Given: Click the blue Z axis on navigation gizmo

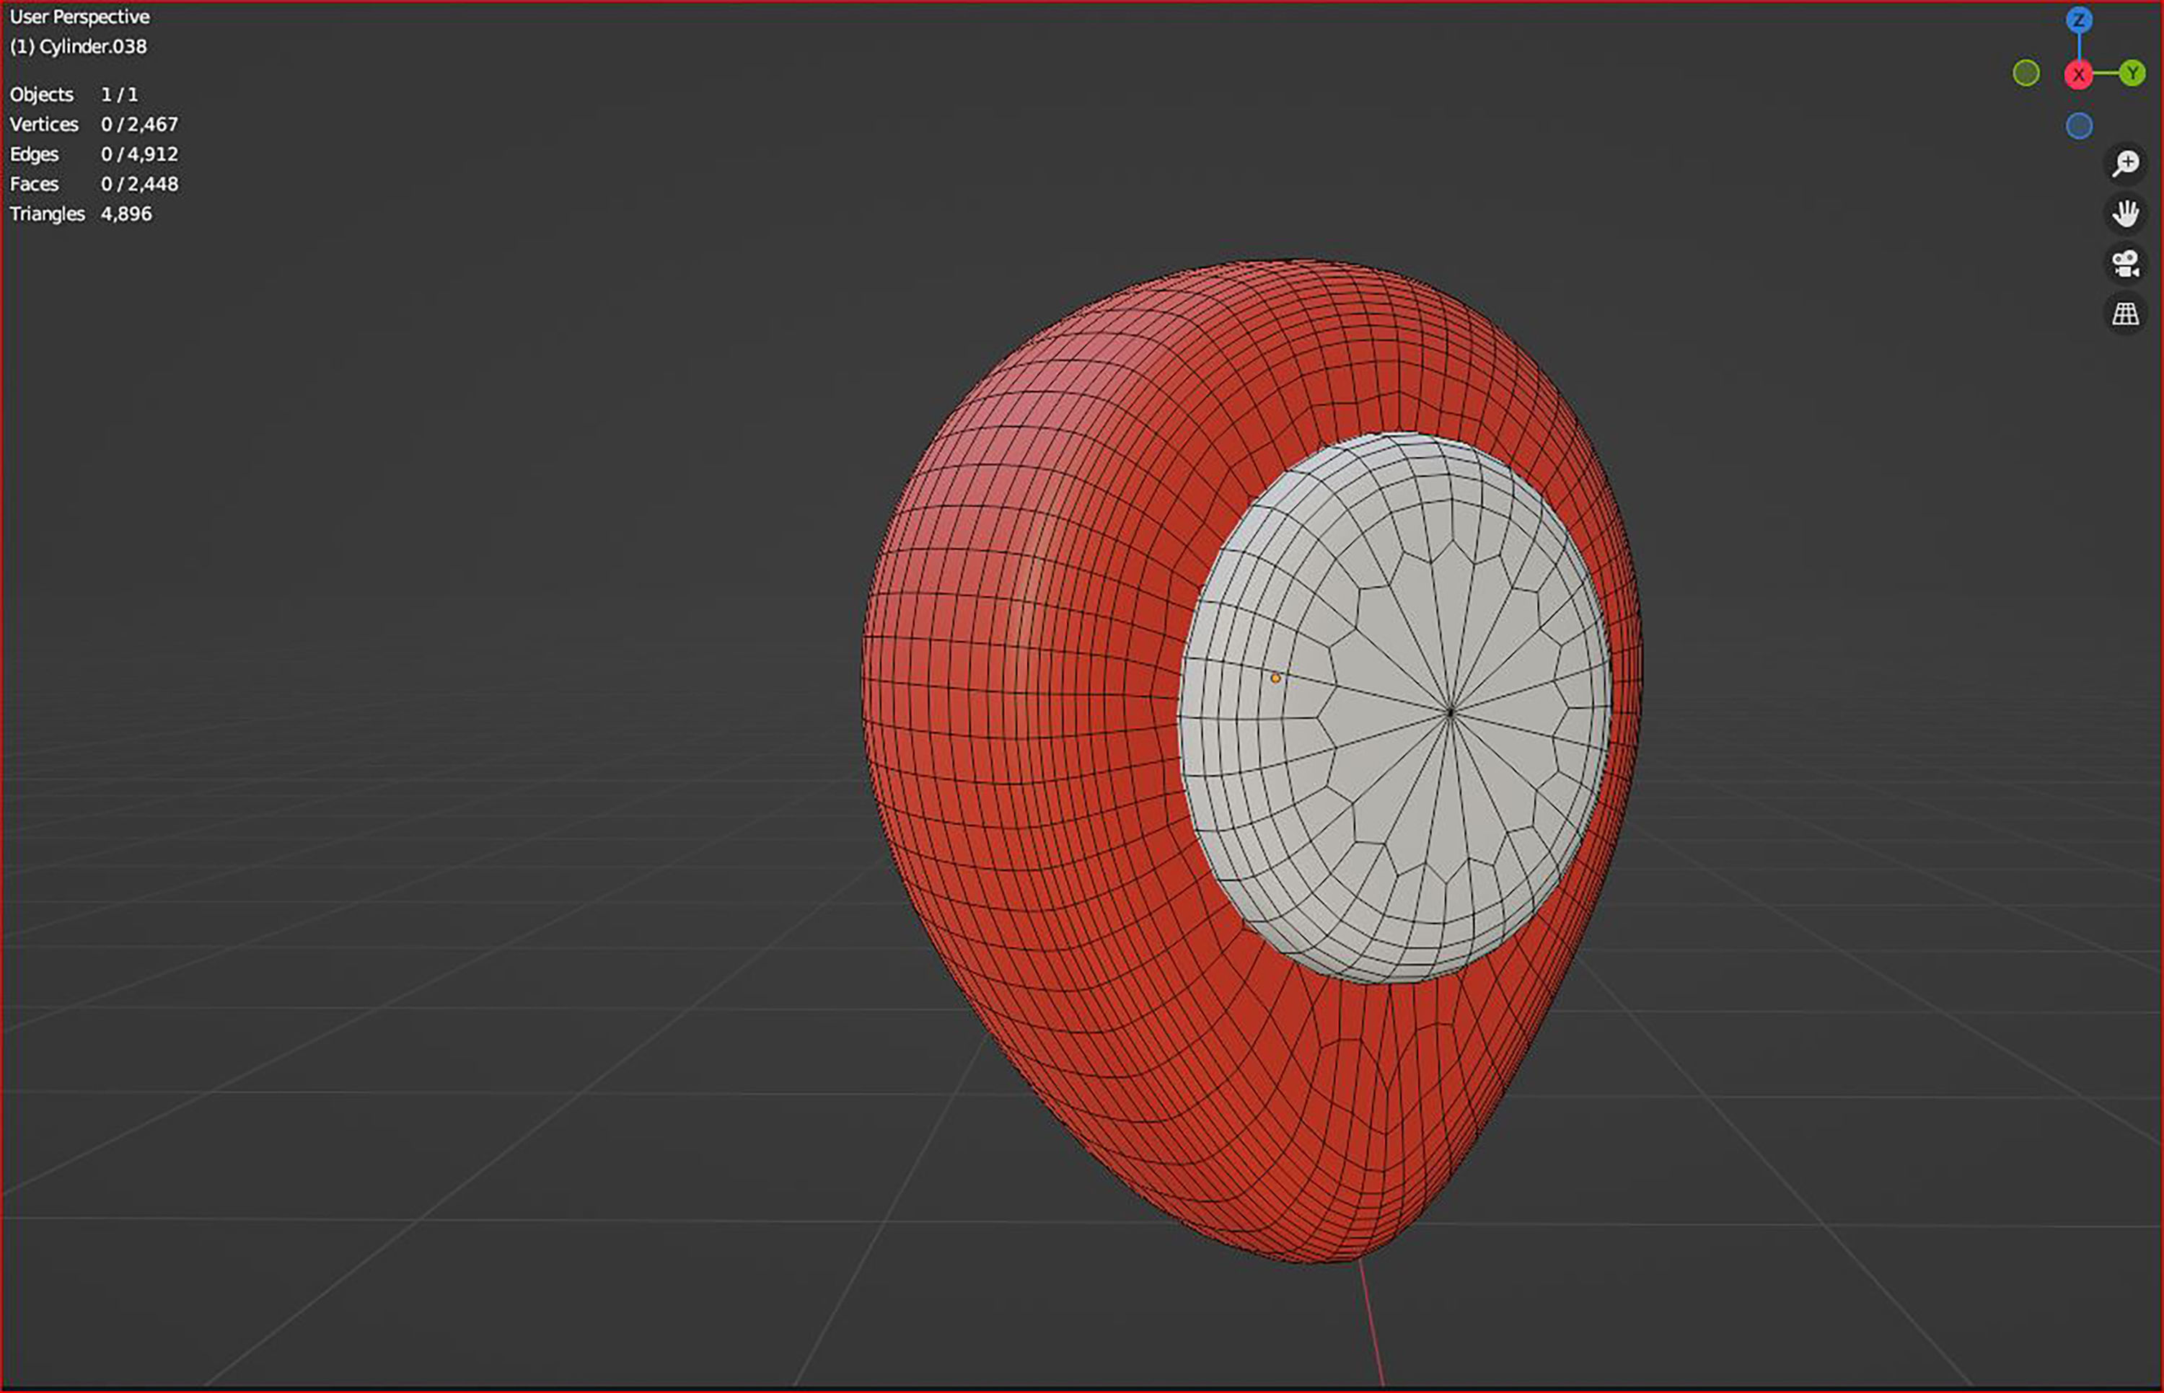Looking at the screenshot, I should 2078,20.
